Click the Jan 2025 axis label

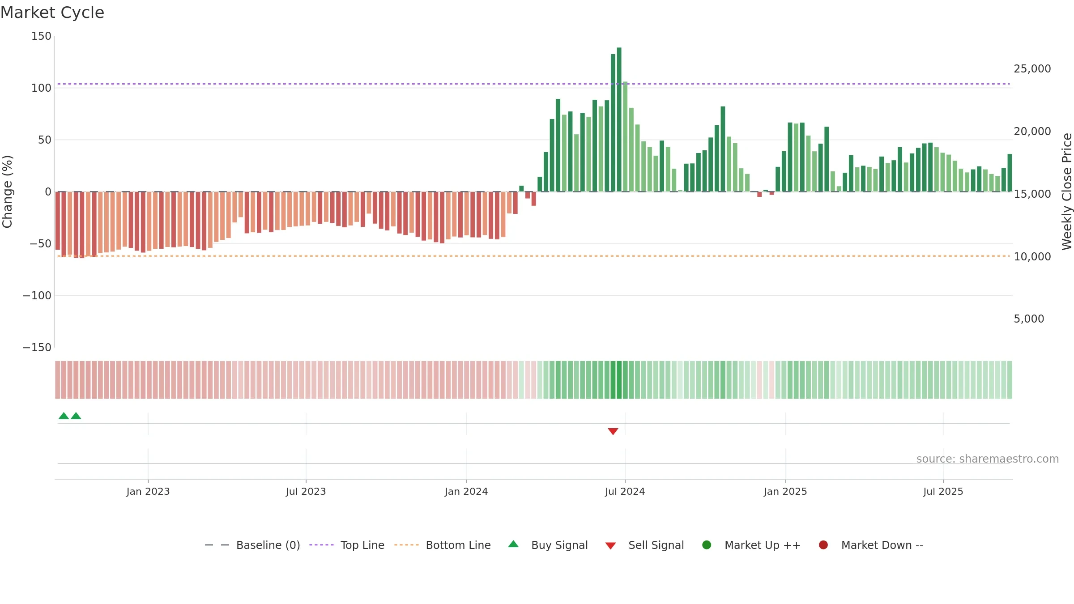[x=785, y=491]
